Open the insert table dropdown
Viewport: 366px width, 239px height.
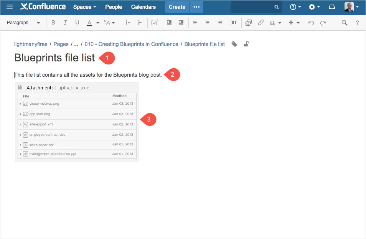275,23
